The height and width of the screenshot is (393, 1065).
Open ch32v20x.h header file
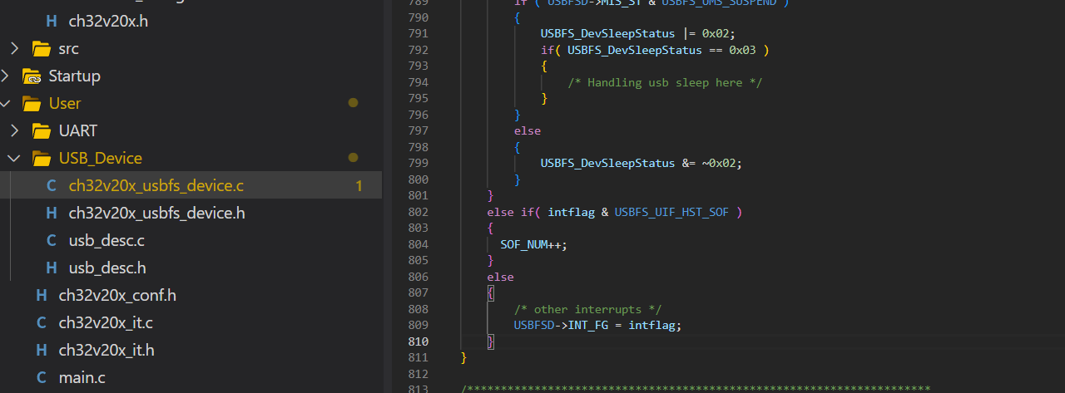point(108,21)
